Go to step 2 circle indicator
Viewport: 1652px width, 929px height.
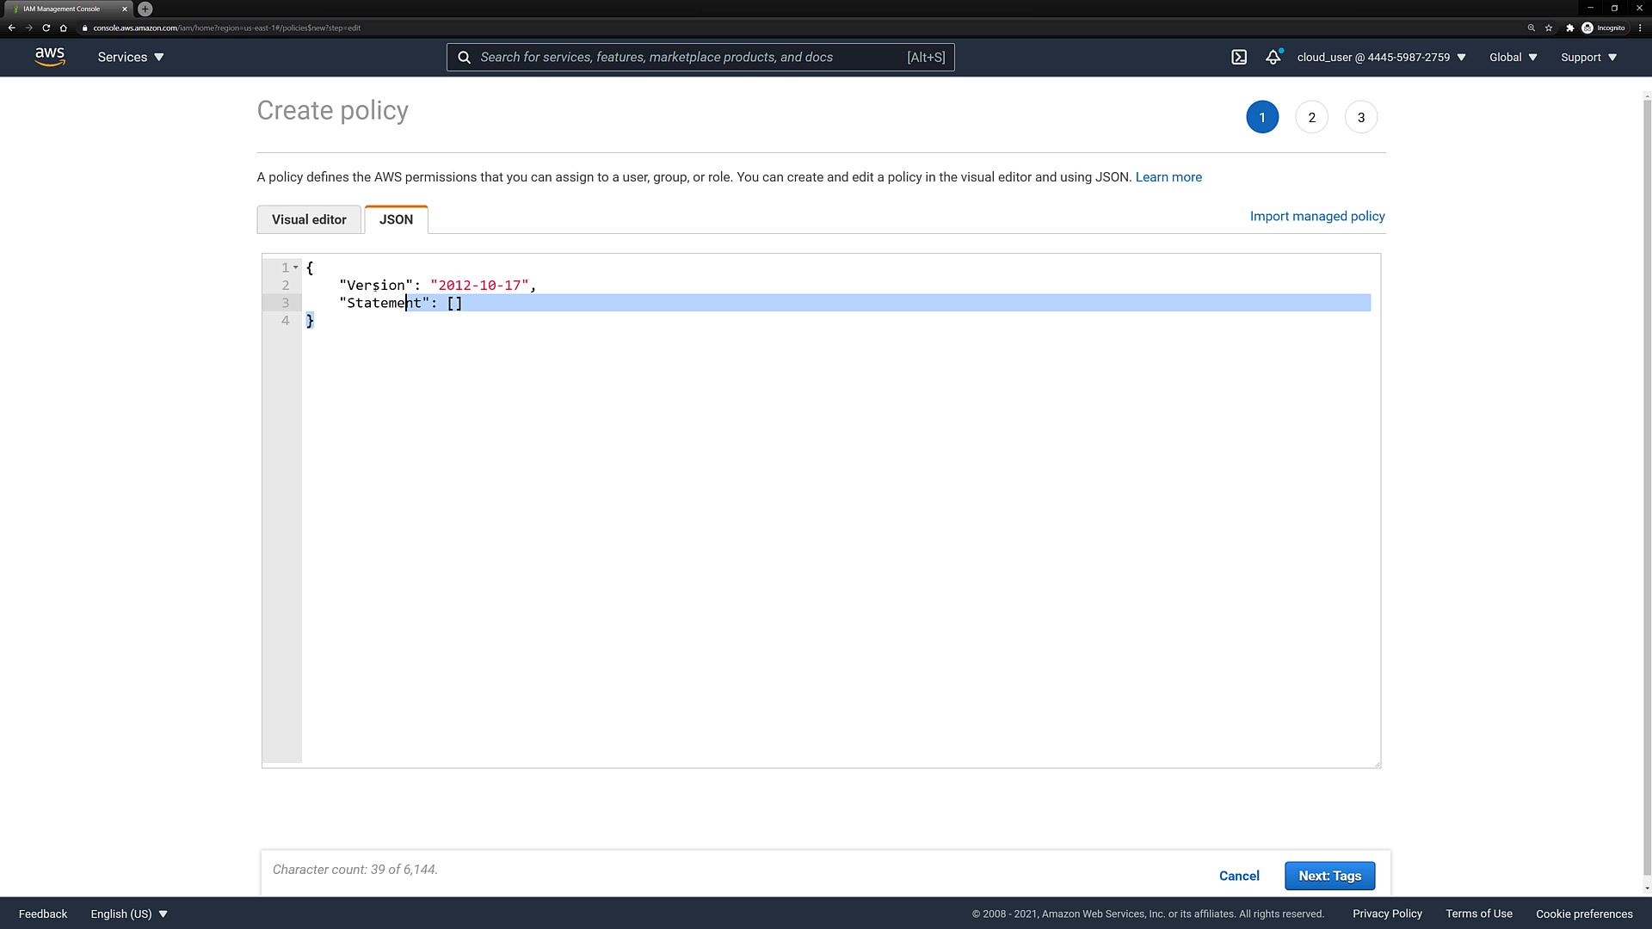(1311, 117)
